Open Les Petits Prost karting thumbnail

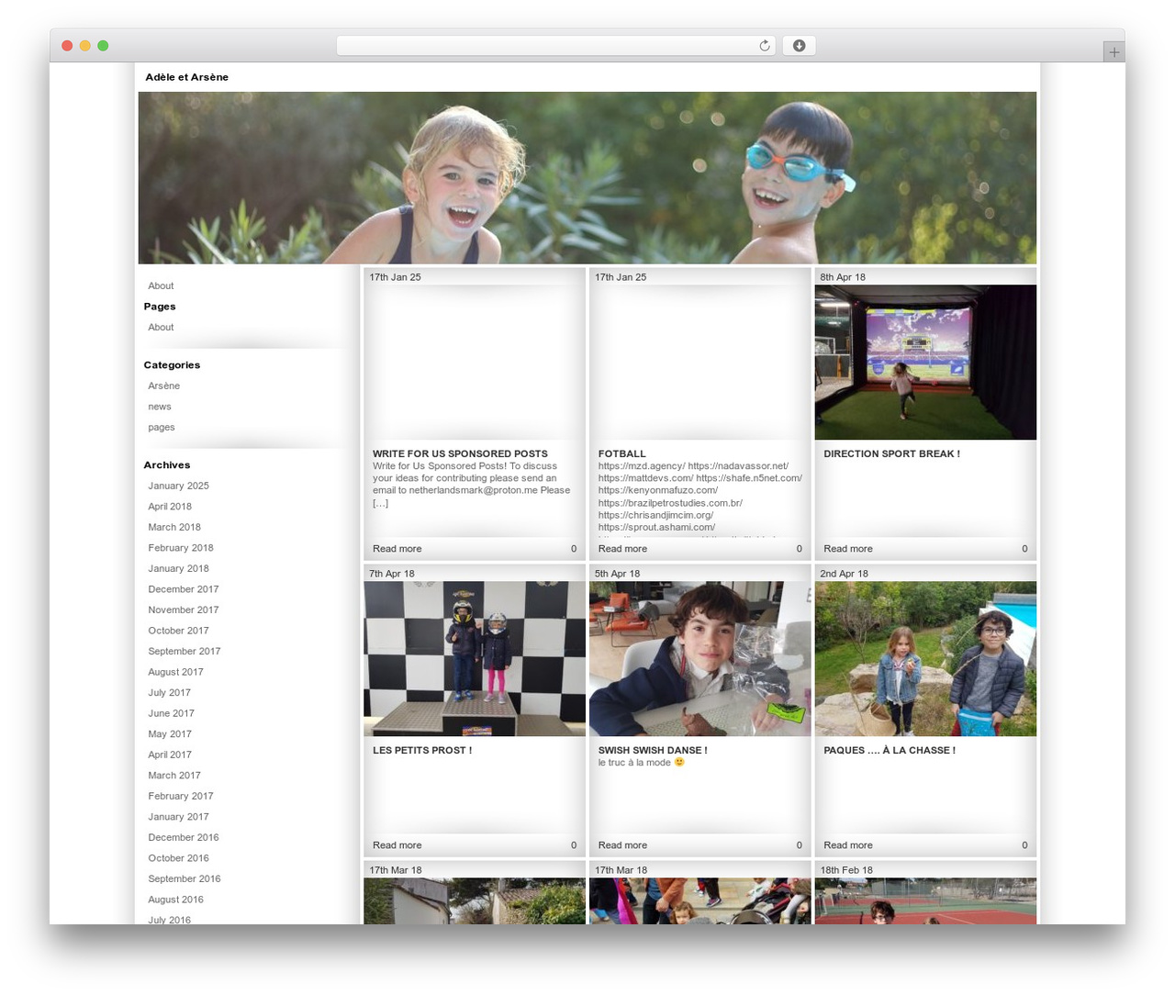click(x=475, y=659)
